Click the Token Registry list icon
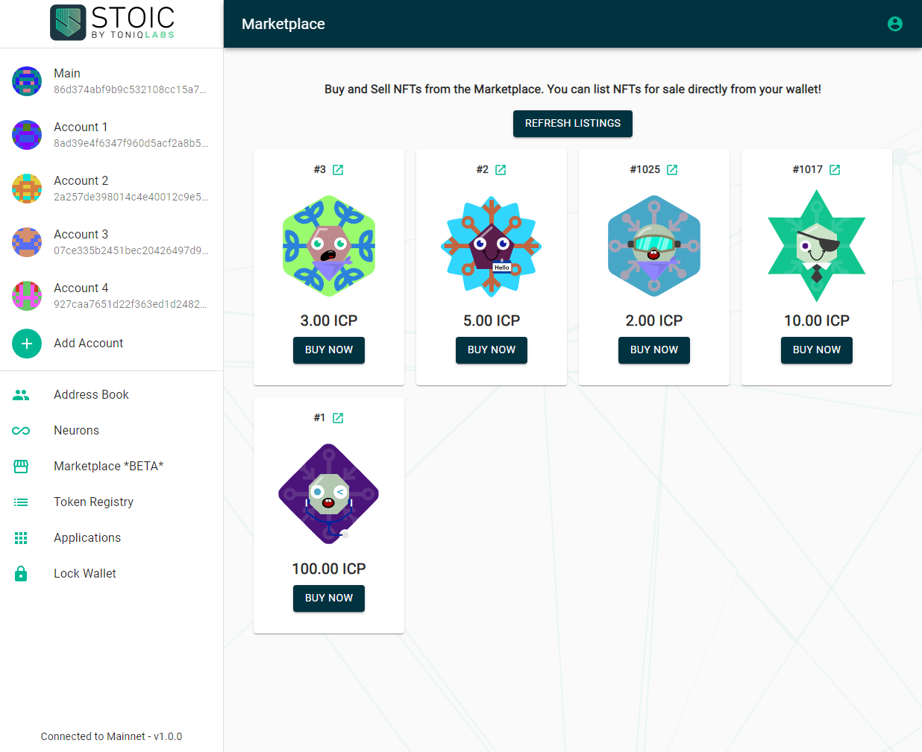The image size is (922, 752). [x=21, y=502]
